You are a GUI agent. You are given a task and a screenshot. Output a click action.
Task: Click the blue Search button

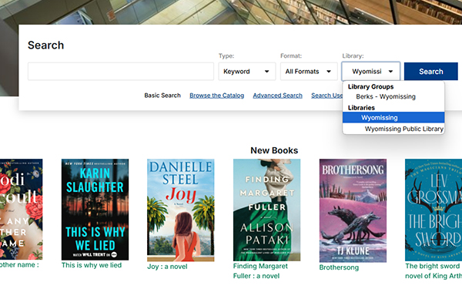pyautogui.click(x=430, y=72)
